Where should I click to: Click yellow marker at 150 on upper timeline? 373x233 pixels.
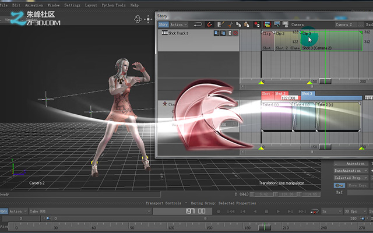tap(309, 83)
